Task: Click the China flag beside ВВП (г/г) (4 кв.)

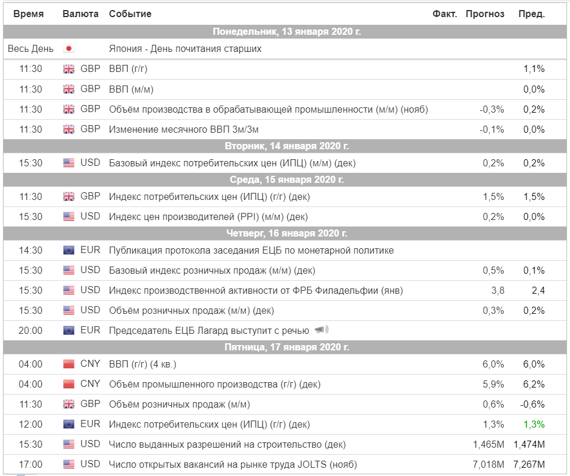Action: click(x=69, y=364)
